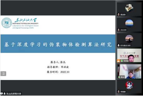The height and width of the screenshot is (96, 143).
Task: Click the green mic icon on 毕洪波's tile
Action: coord(122,61)
